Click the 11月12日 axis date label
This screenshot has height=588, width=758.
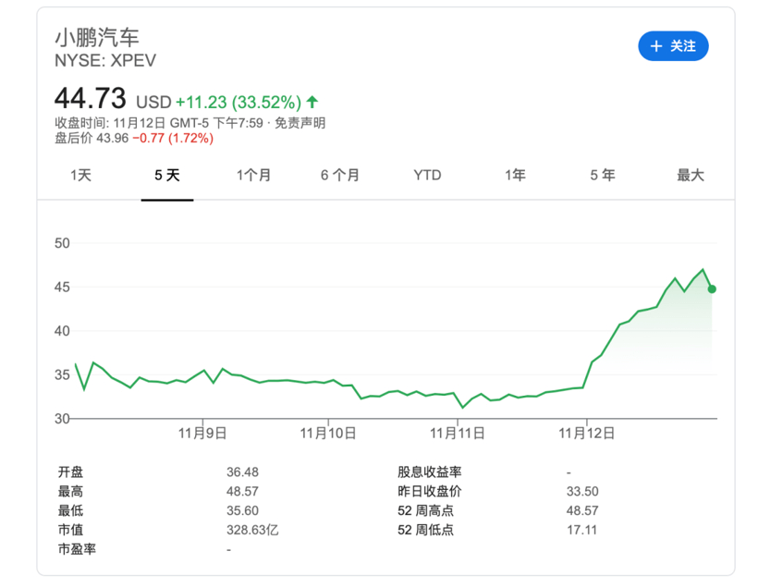pos(587,433)
